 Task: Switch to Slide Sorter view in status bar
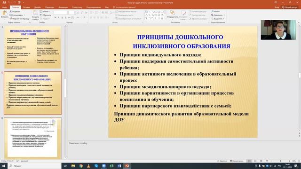255,161
